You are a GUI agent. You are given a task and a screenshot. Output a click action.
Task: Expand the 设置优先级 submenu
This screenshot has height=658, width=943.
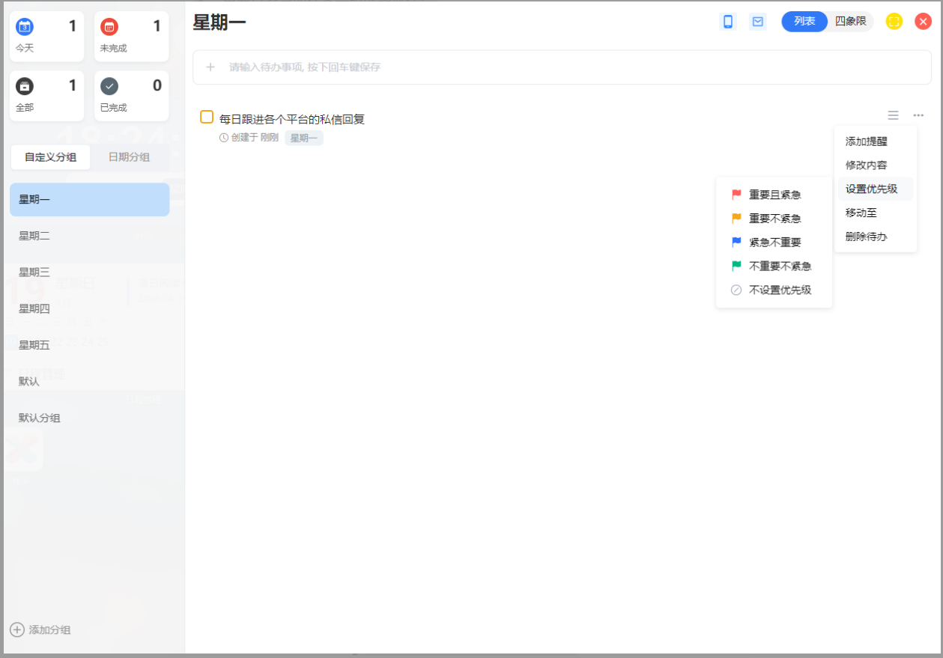point(871,189)
